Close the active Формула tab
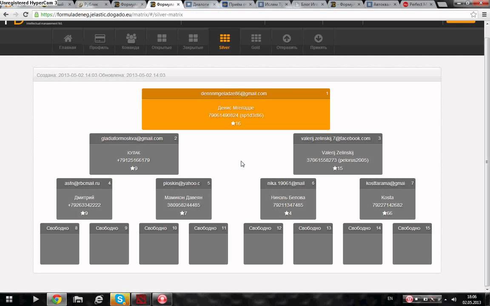This screenshot has width=490, height=306. tap(178, 5)
